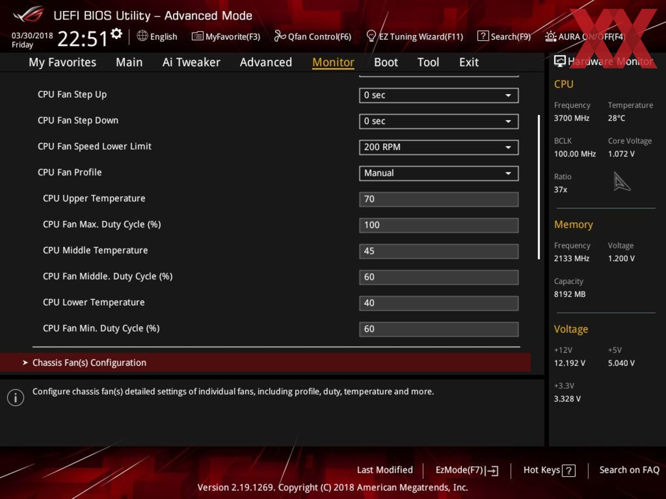The image size is (666, 499).
Task: Click the settings list vertical scrollbar
Action: [539, 187]
